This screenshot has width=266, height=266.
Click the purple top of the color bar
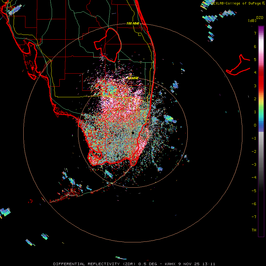click(261, 29)
